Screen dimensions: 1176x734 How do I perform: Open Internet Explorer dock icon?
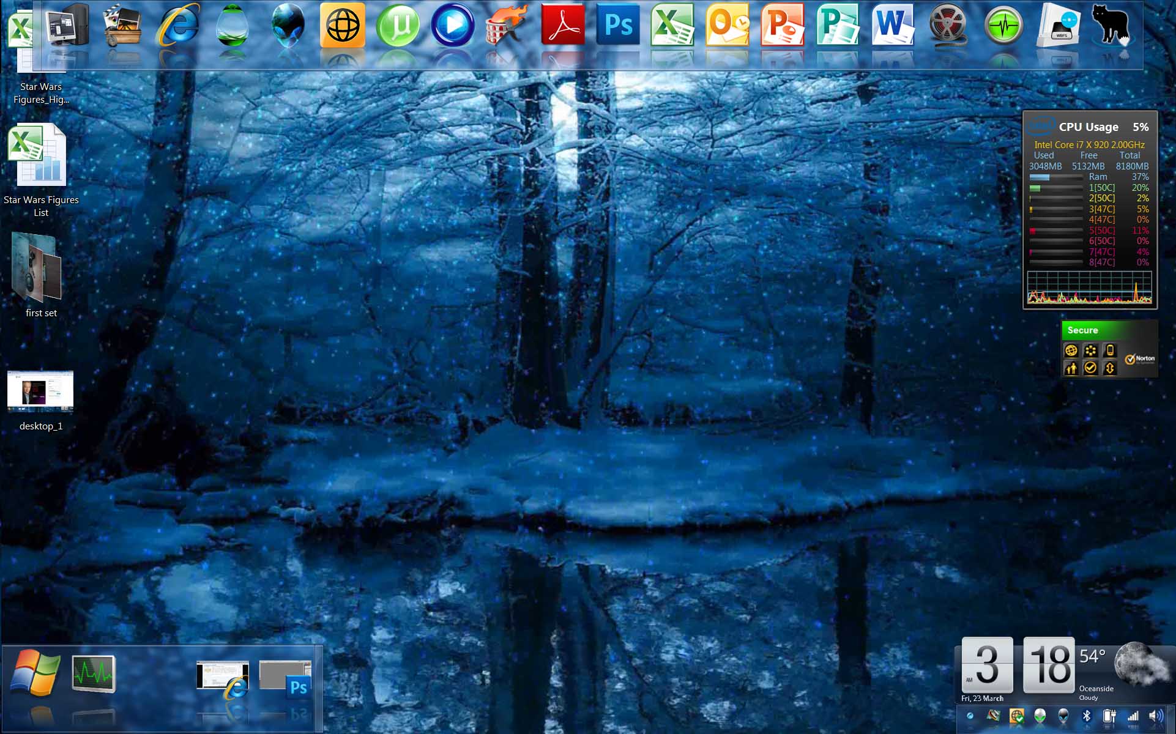coord(178,26)
